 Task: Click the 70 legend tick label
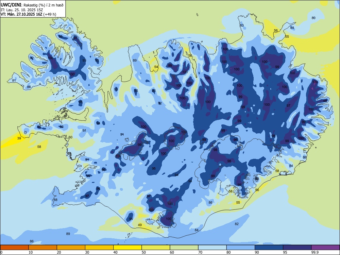point(200,252)
